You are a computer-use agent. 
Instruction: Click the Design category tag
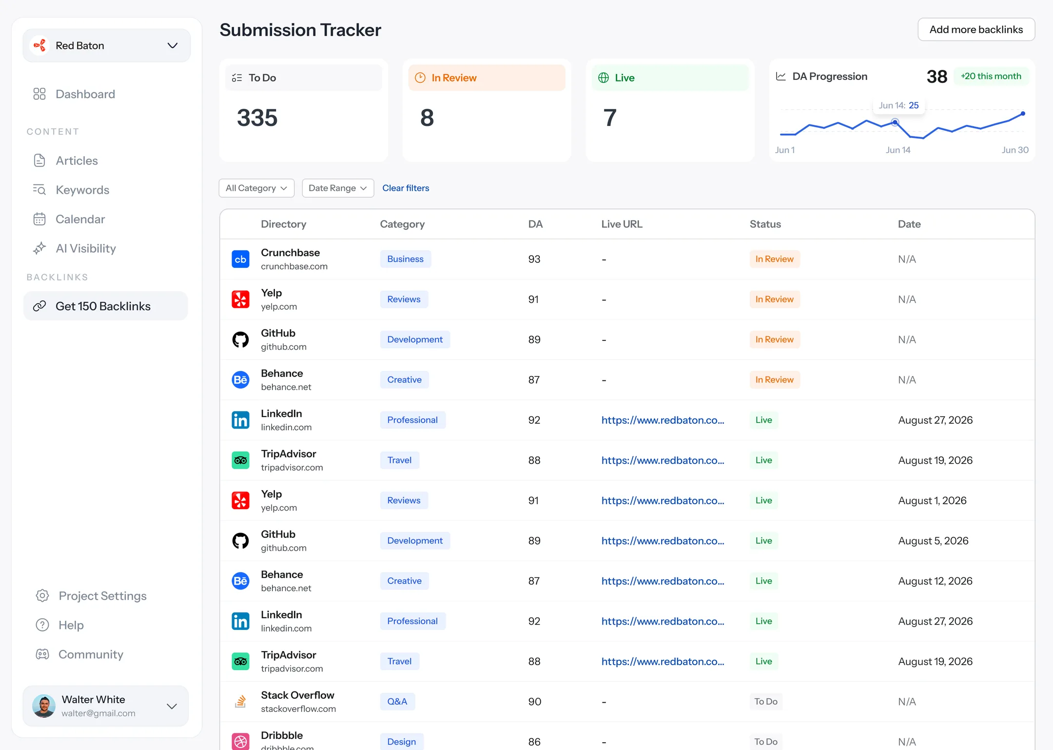coord(401,741)
